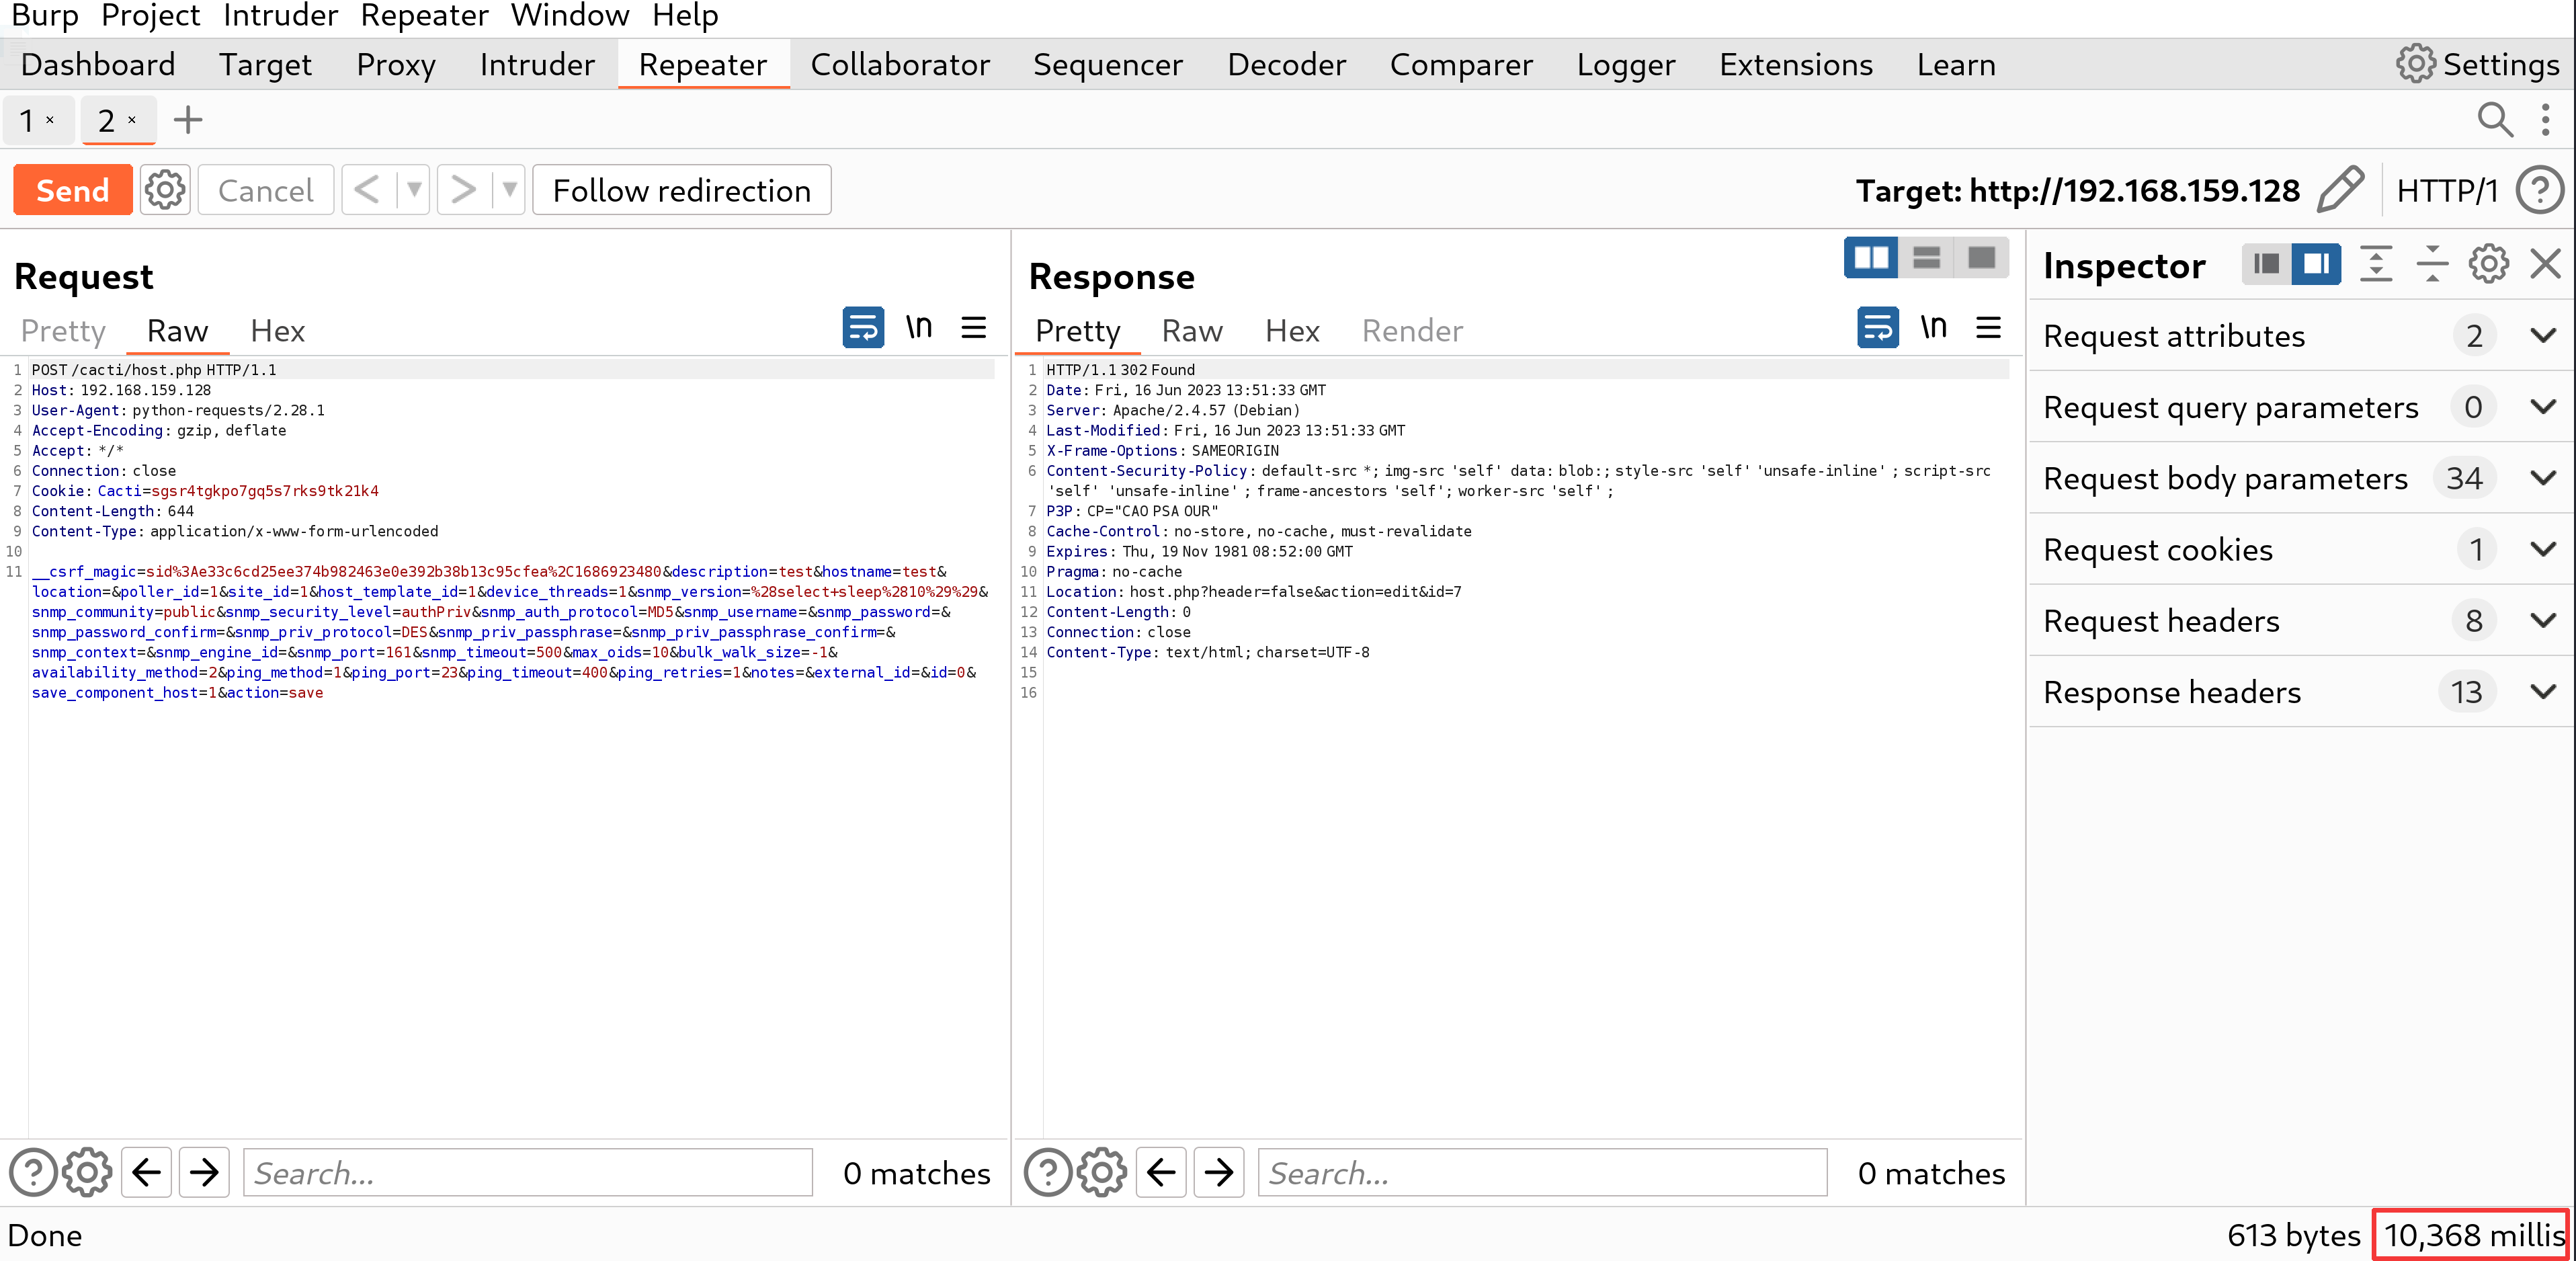Toggle non-printable characters in the Response panel
2576x1261 pixels.
pos(1933,328)
